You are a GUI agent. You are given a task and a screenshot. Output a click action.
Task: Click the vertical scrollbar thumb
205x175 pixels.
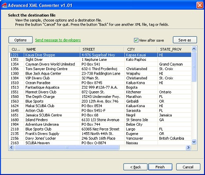pyautogui.click(x=194, y=67)
